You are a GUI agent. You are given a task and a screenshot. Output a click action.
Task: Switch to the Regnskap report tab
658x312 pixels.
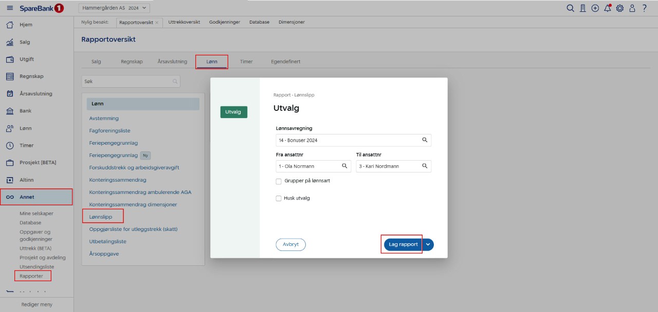[x=132, y=62]
